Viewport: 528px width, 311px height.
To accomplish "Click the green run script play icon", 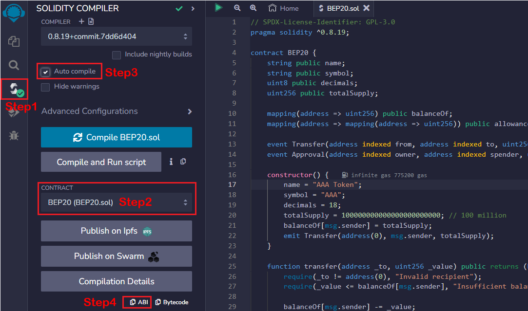I will (x=218, y=8).
